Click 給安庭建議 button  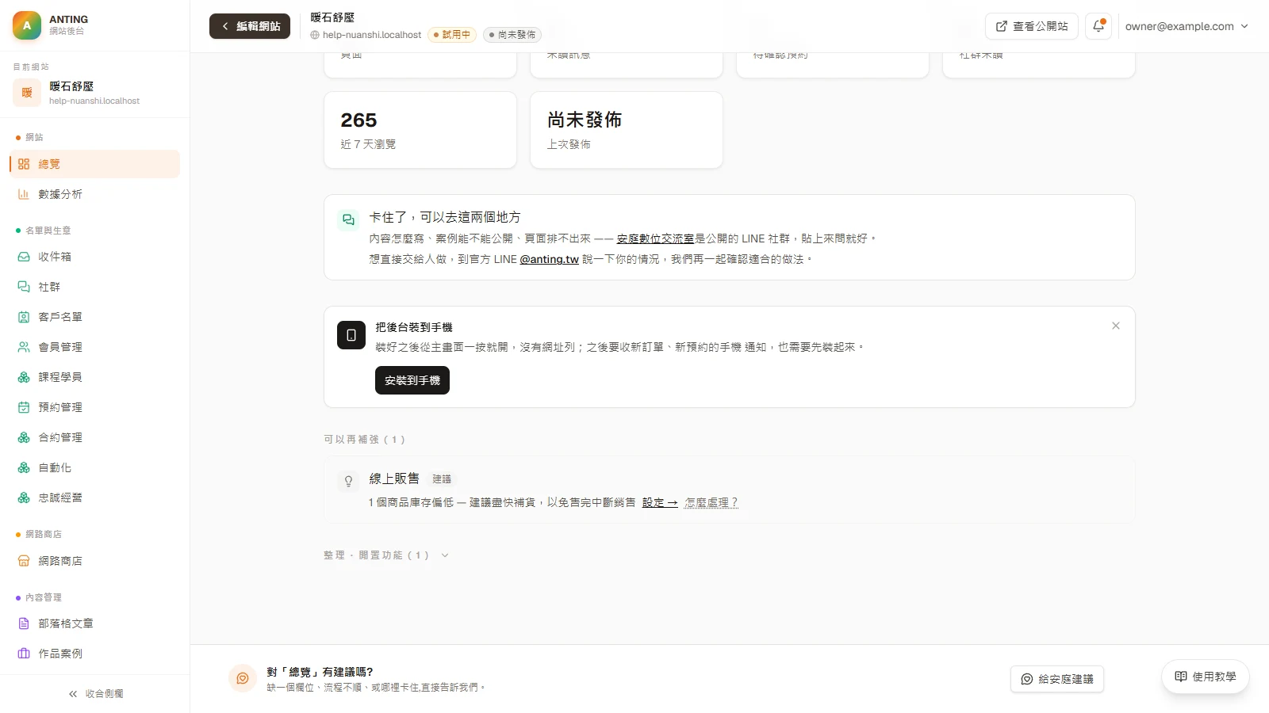(1056, 679)
